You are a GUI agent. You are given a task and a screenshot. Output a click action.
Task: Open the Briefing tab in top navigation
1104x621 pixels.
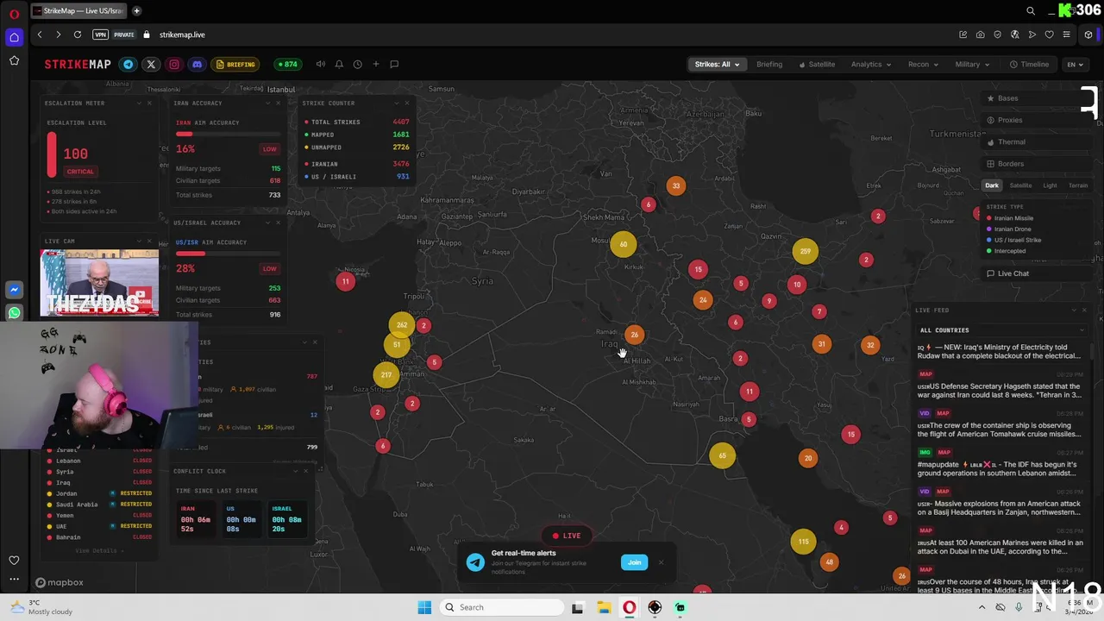(x=769, y=65)
